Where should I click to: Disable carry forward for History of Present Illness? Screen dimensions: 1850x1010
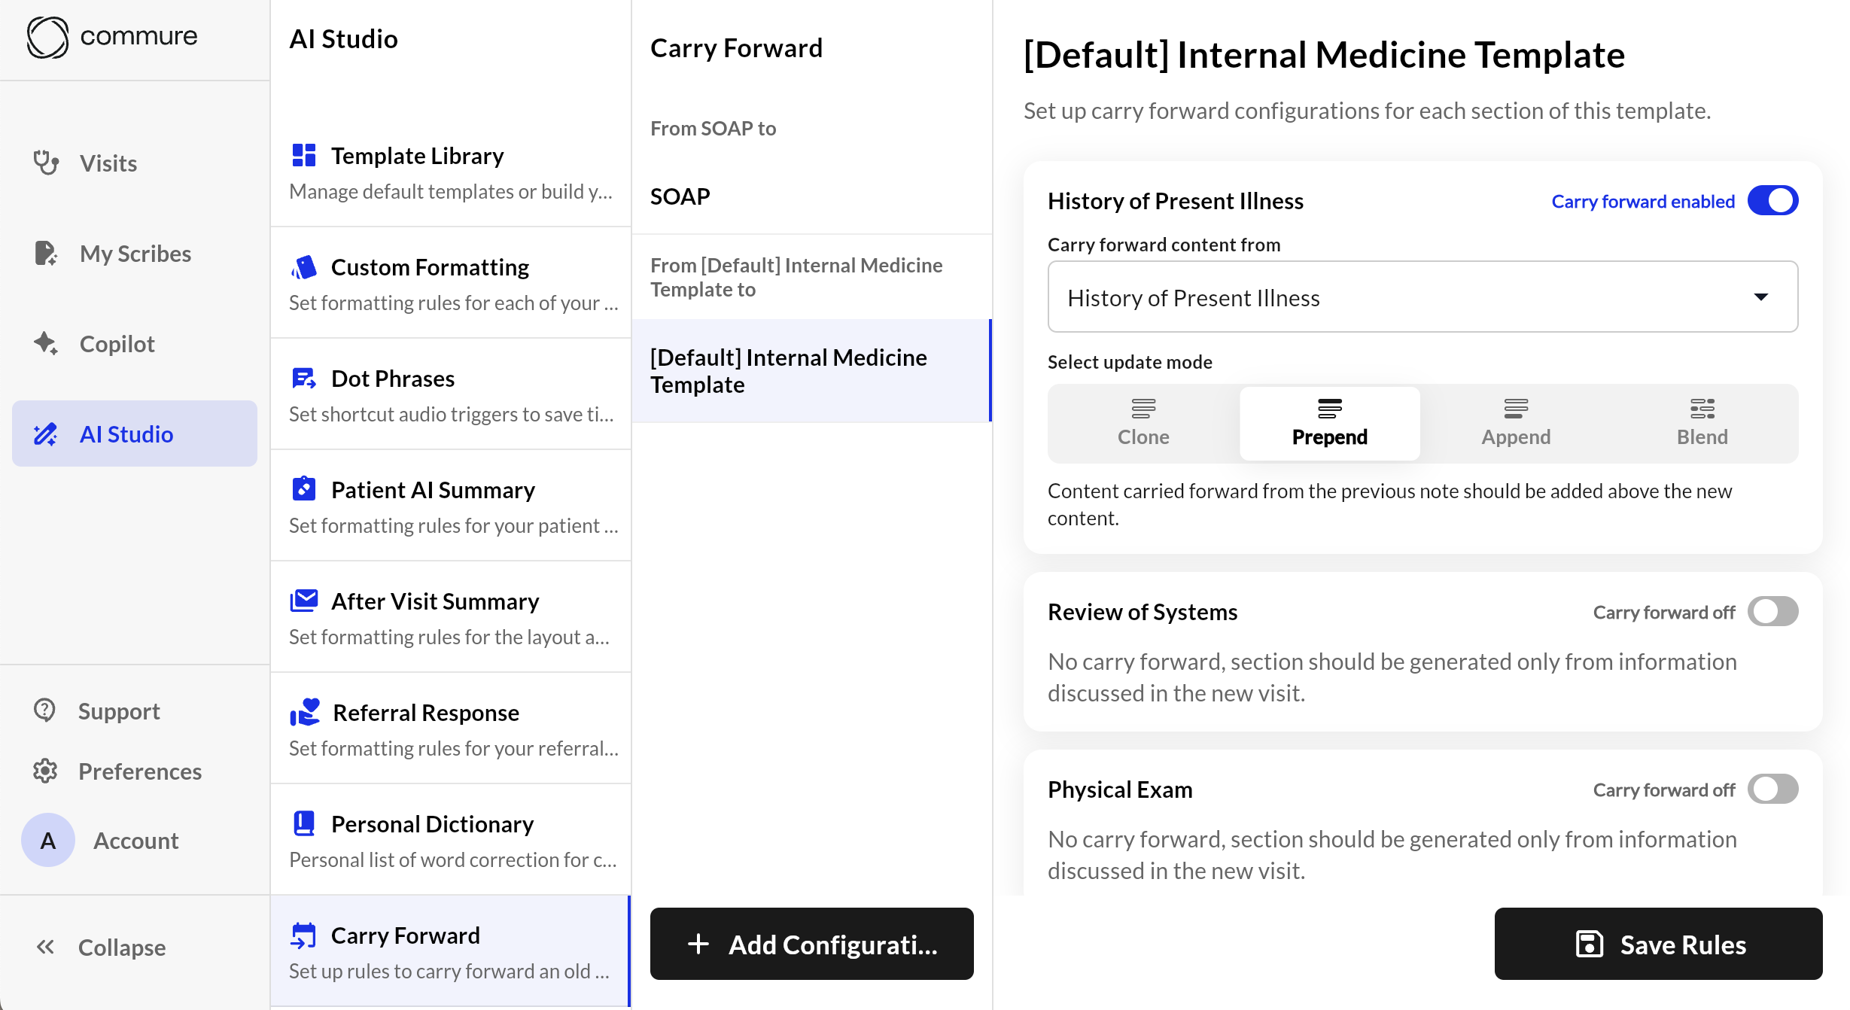tap(1772, 201)
